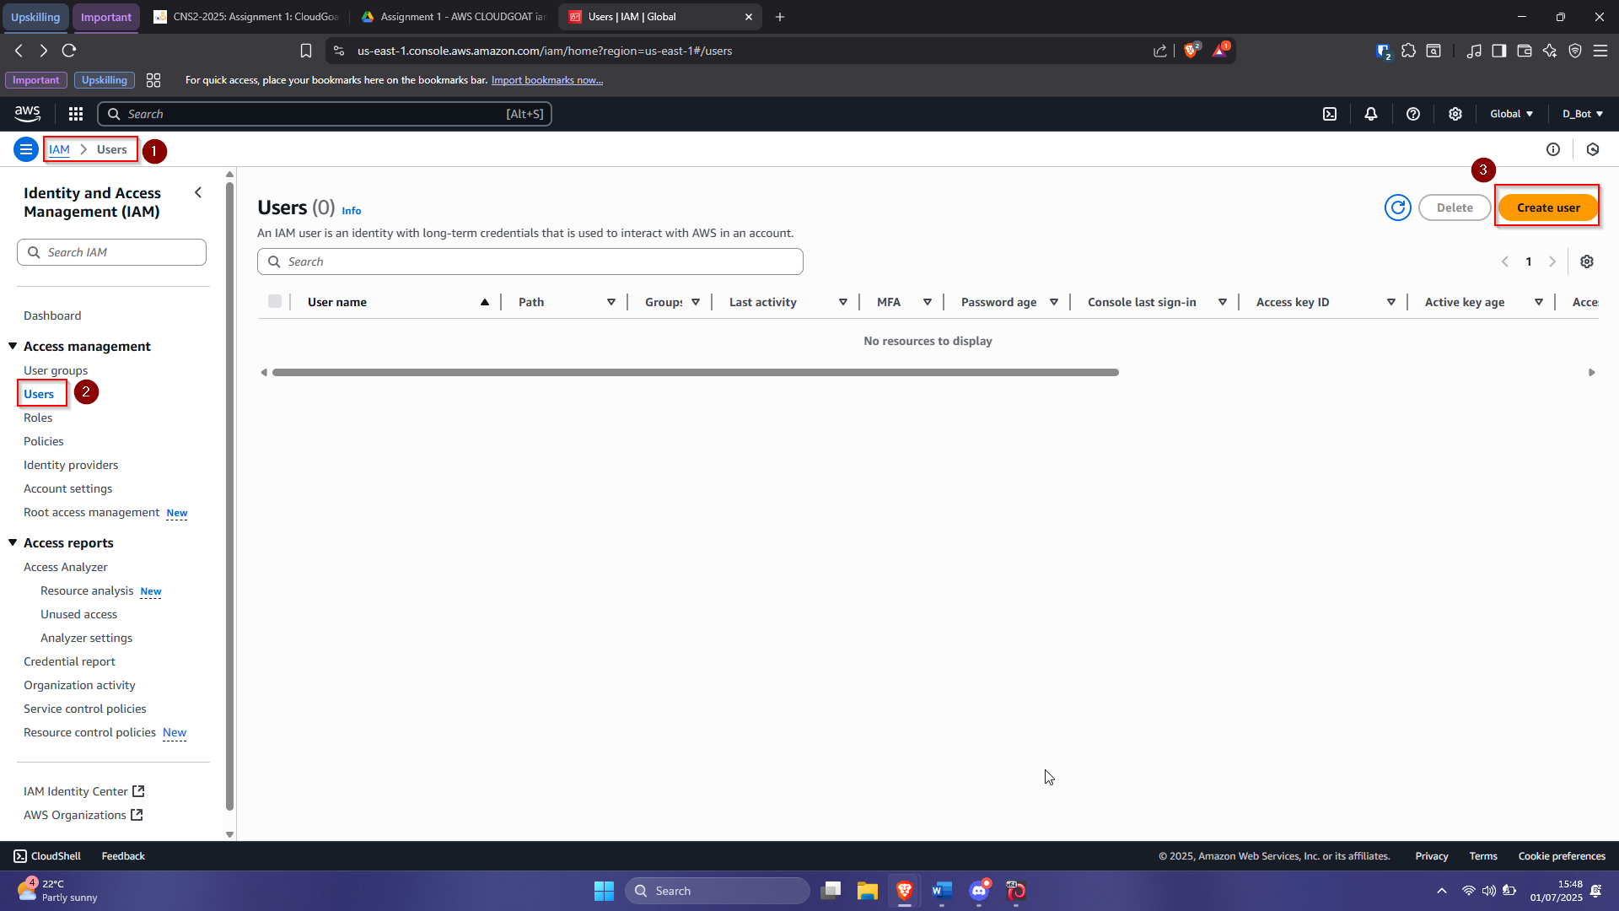Switch to the CloudGoat assignment tab
The height and width of the screenshot is (911, 1619).
pos(245,16)
